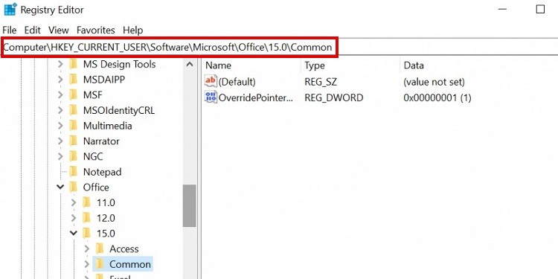Select the 11.0 folder icon
558x279 pixels.
tap(86, 202)
